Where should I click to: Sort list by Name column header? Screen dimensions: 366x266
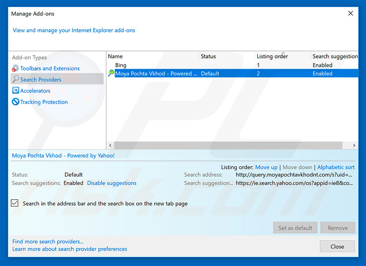click(115, 57)
